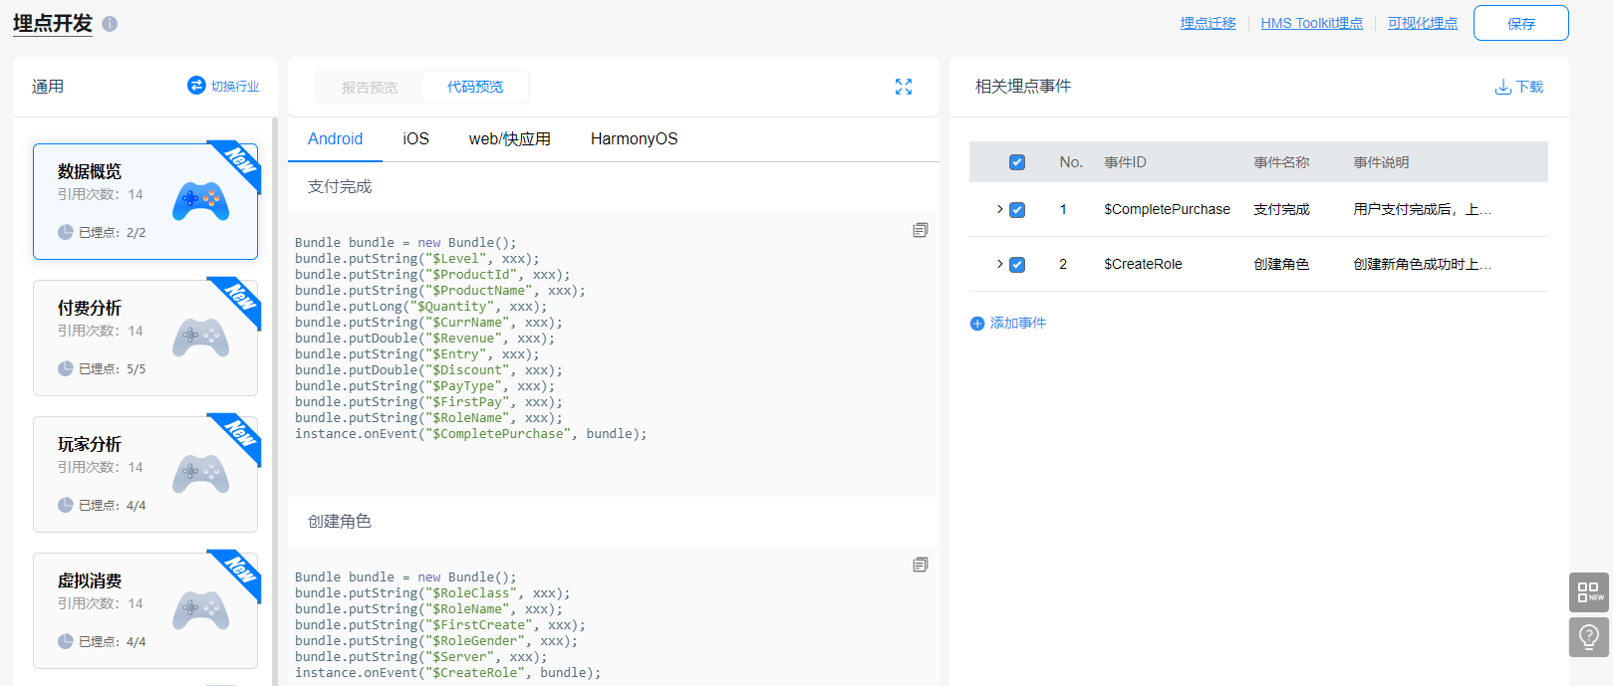The height and width of the screenshot is (686, 1613).
Task: Open the help question mark button
Action: click(1589, 636)
